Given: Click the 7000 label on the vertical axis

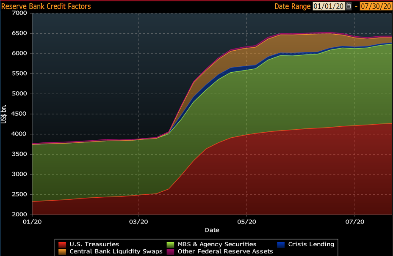Looking at the screenshot, I should tap(20, 13).
